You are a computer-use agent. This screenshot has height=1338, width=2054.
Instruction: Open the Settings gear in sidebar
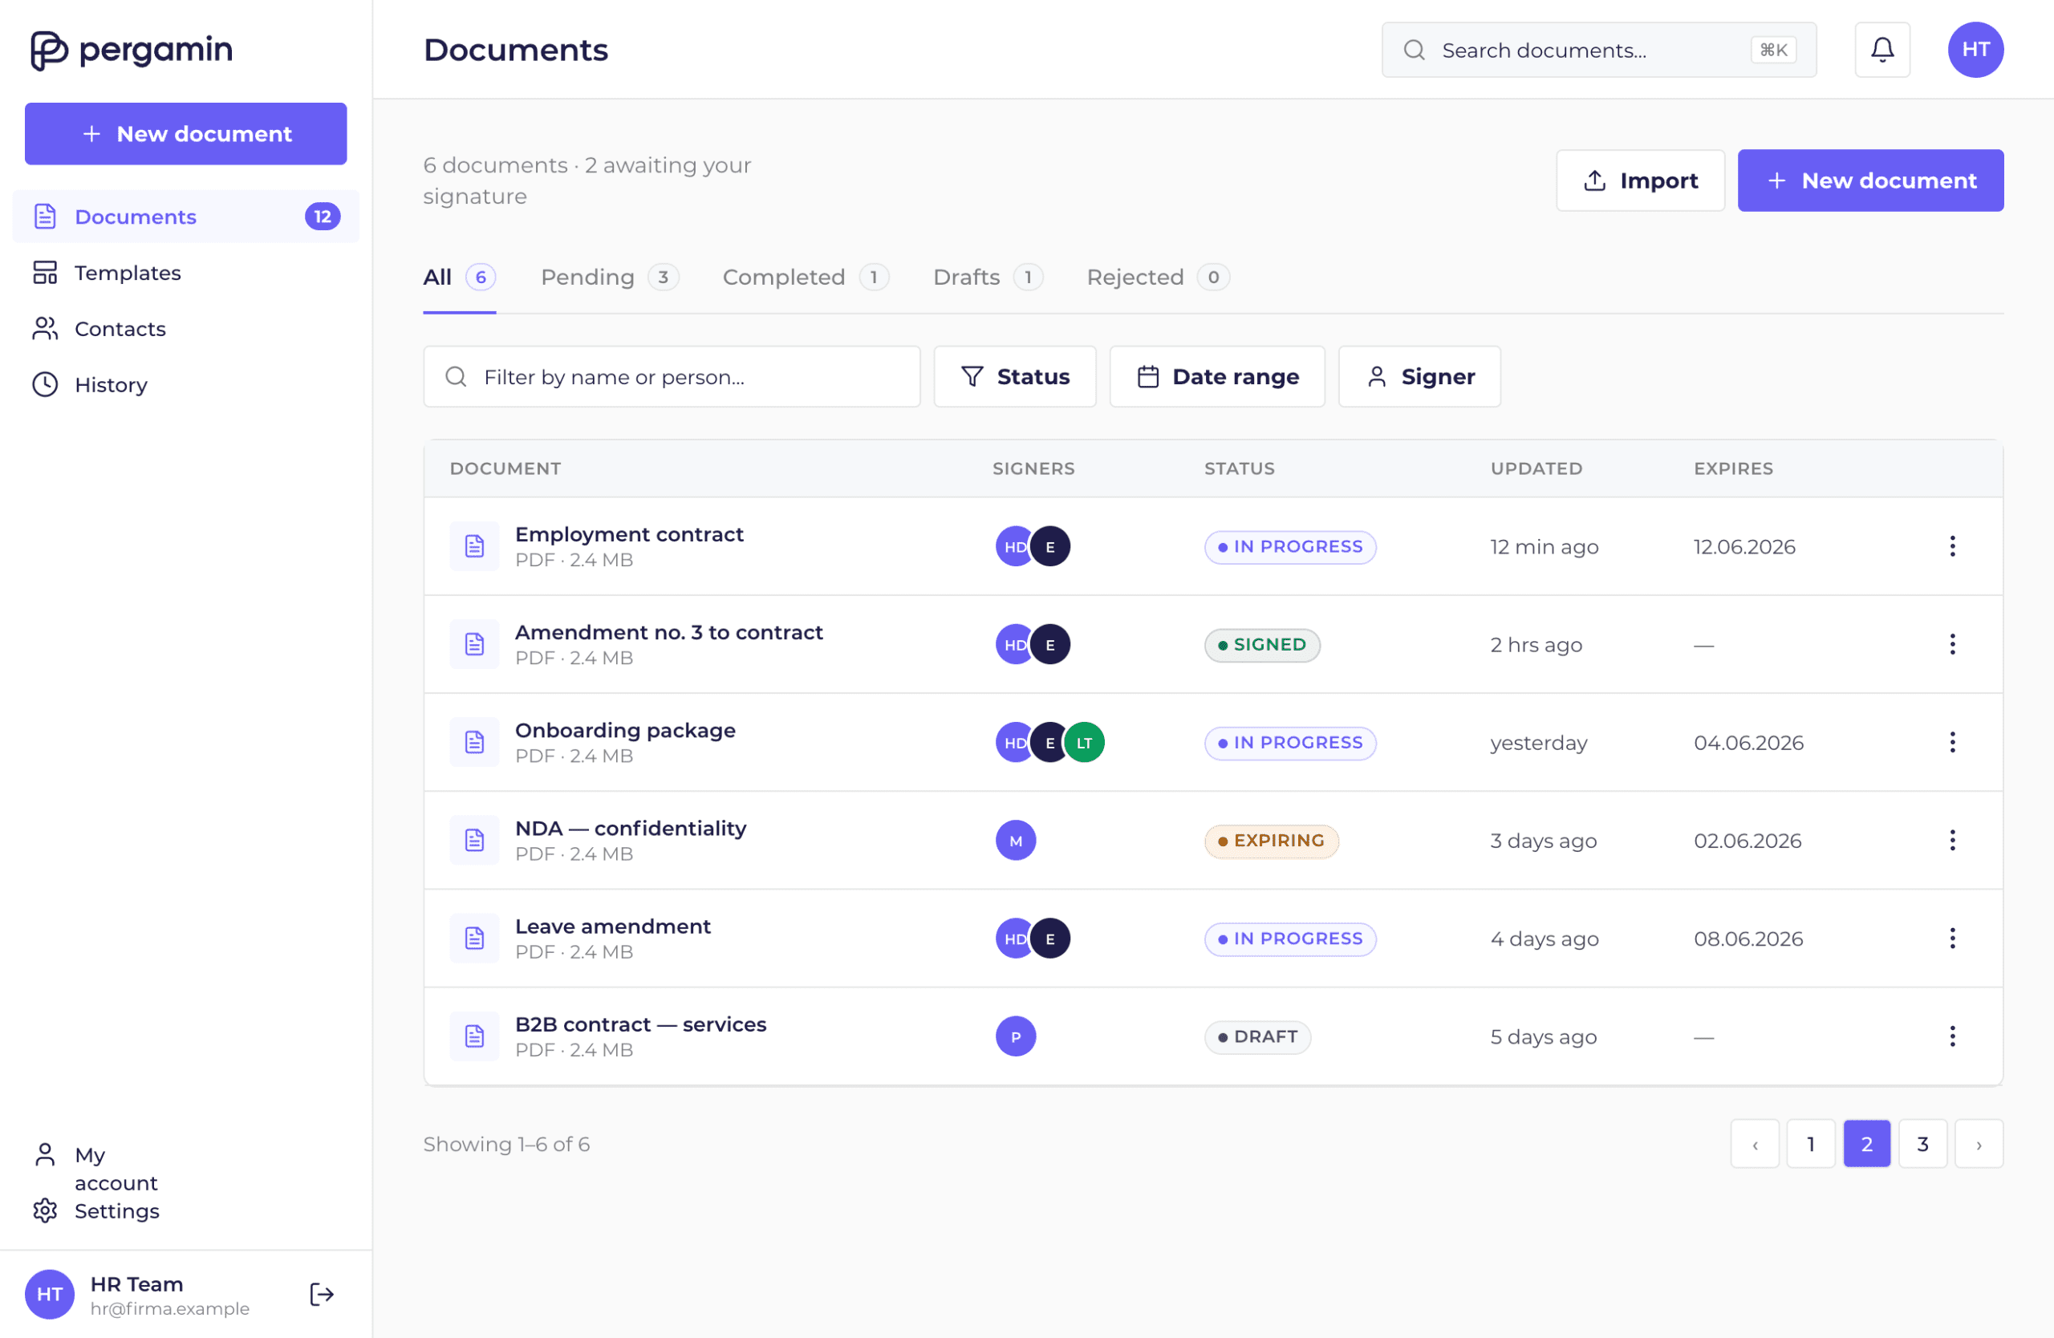[x=45, y=1210]
